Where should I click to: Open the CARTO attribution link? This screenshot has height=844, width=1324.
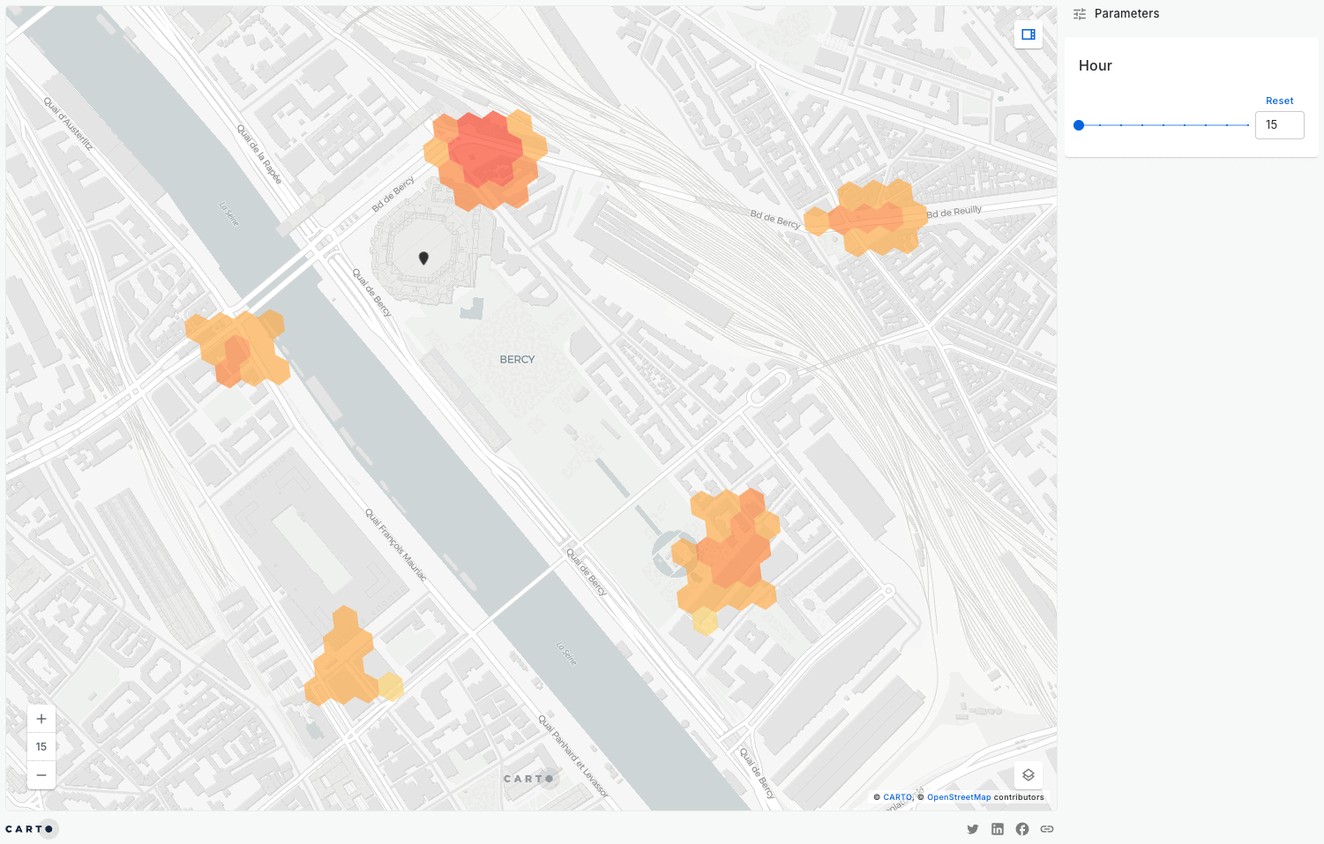pyautogui.click(x=896, y=796)
